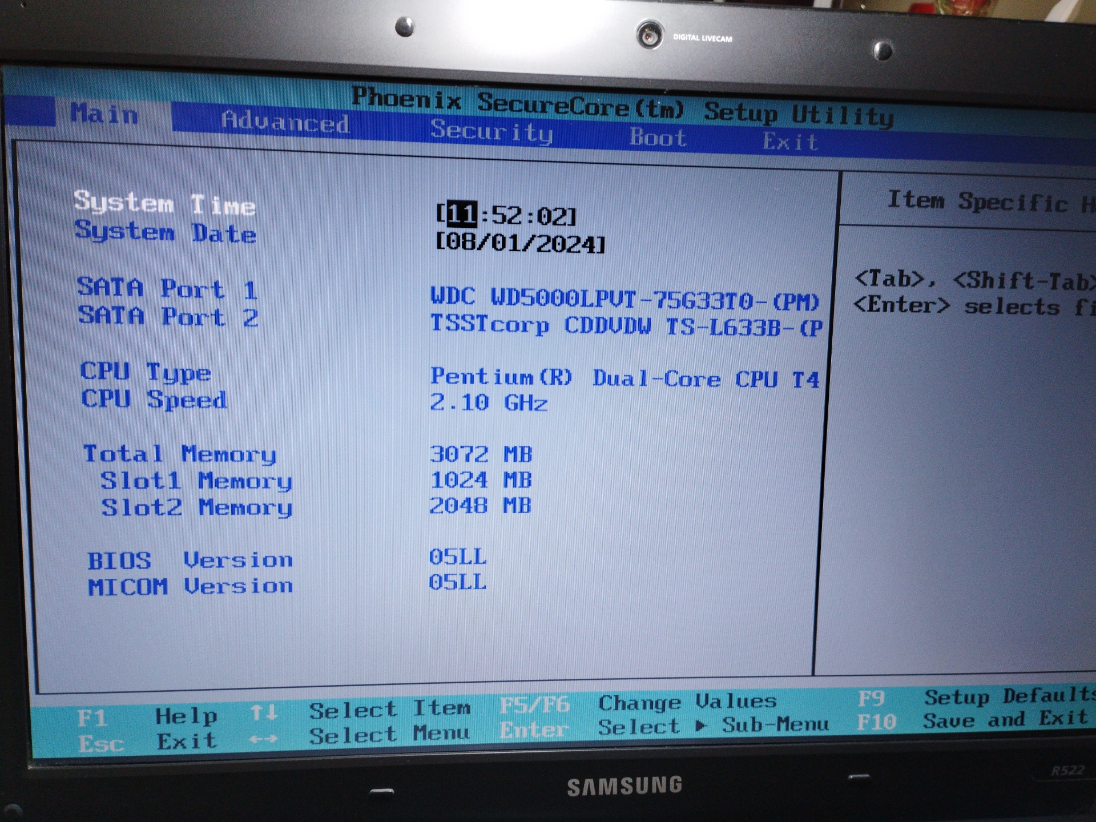Click the Slot2 Memory label
The image size is (1096, 822).
pyautogui.click(x=197, y=507)
